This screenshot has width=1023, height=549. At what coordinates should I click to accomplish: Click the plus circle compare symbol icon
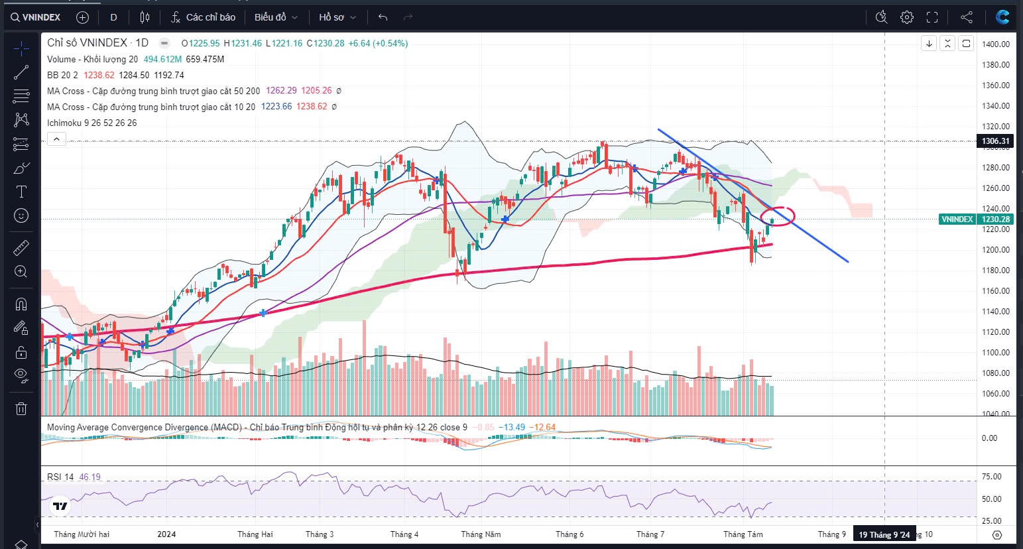pyautogui.click(x=82, y=17)
